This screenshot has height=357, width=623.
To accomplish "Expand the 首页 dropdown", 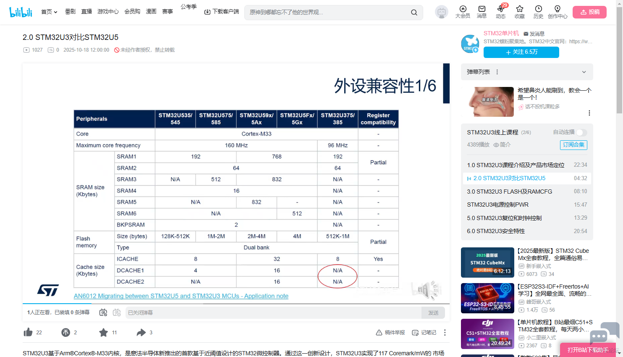I will point(49,12).
